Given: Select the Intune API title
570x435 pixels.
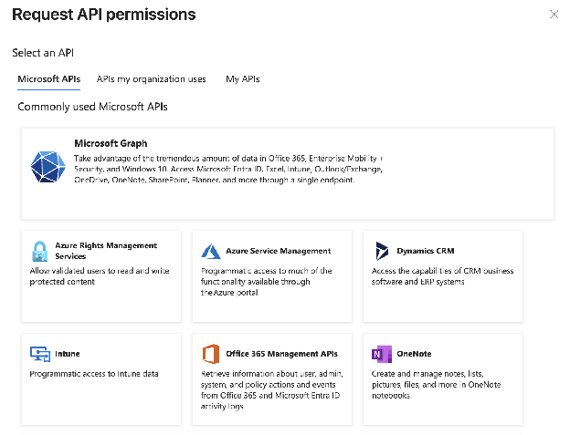Looking at the screenshot, I should click(68, 354).
